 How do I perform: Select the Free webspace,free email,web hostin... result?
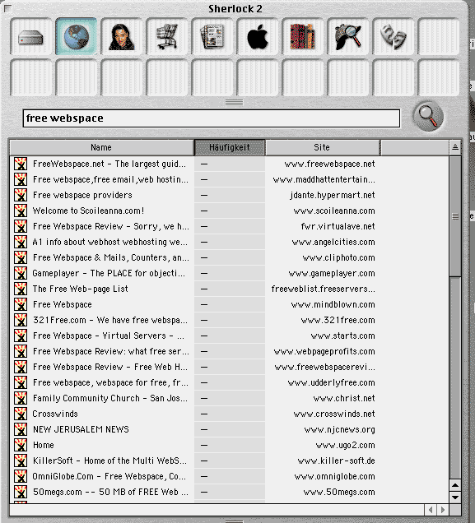pyautogui.click(x=110, y=179)
